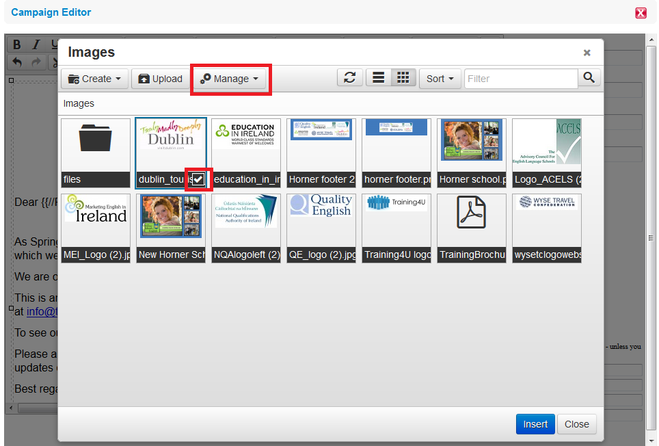Switch to list view
The height and width of the screenshot is (446, 659).
378,78
